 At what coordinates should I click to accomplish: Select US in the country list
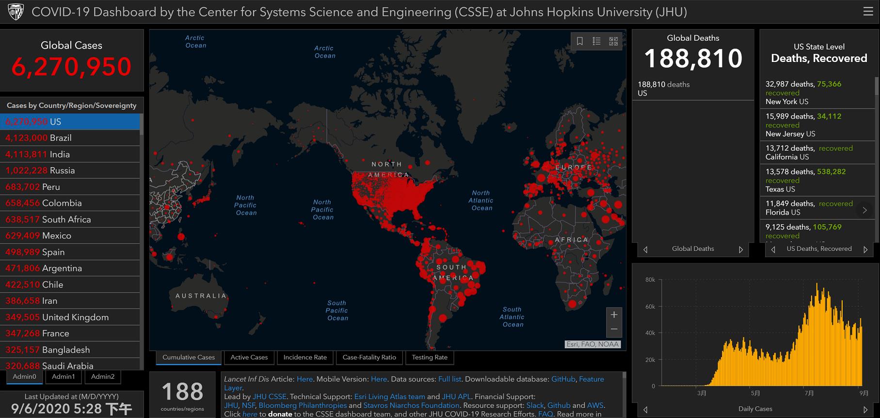coord(70,122)
